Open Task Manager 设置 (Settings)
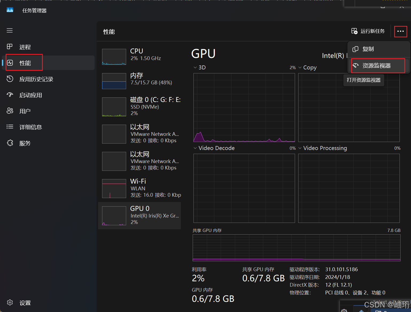 click(25, 303)
